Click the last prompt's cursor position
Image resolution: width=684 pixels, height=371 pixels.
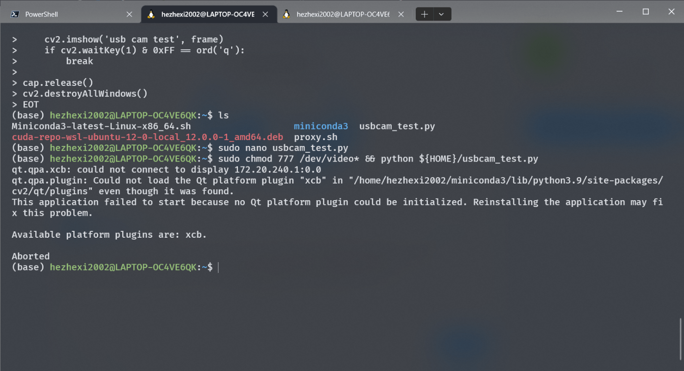pos(219,267)
